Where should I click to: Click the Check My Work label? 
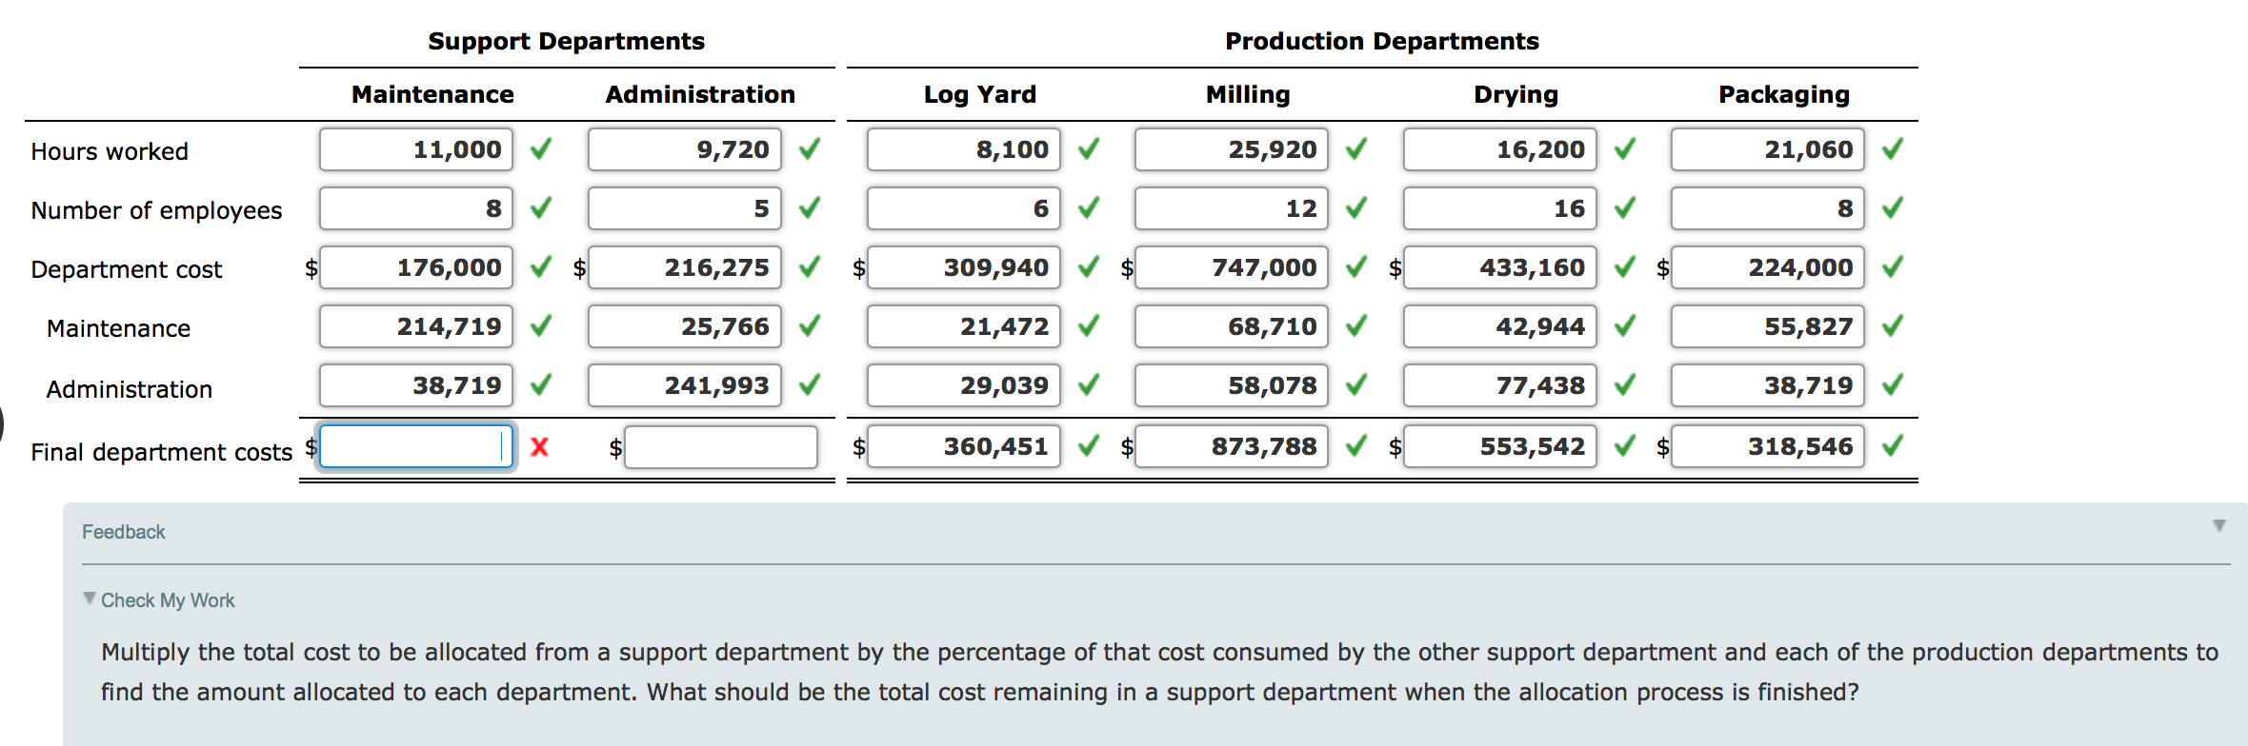(168, 600)
